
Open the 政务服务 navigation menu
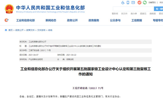point(94,20)
